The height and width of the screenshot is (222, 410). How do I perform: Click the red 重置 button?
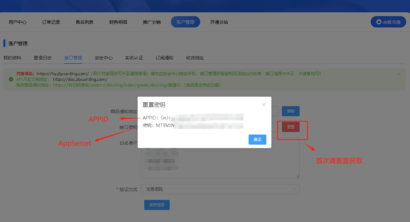point(291,127)
